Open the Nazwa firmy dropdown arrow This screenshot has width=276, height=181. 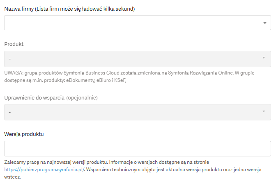(x=264, y=23)
